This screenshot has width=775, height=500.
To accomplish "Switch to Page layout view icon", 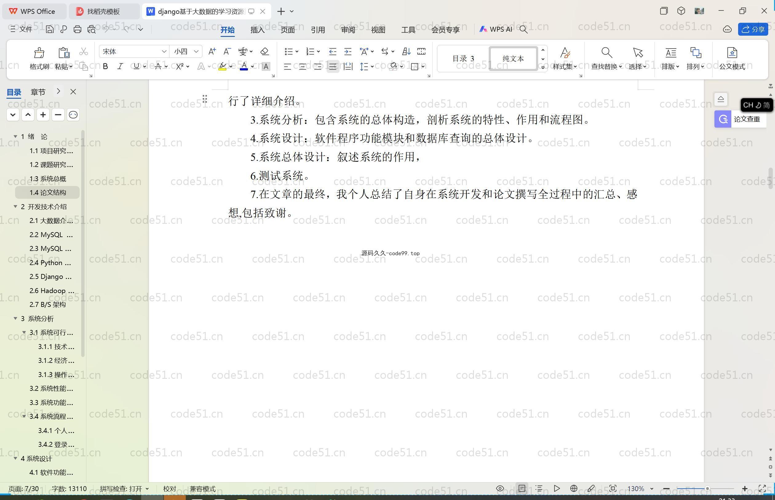I will (522, 488).
